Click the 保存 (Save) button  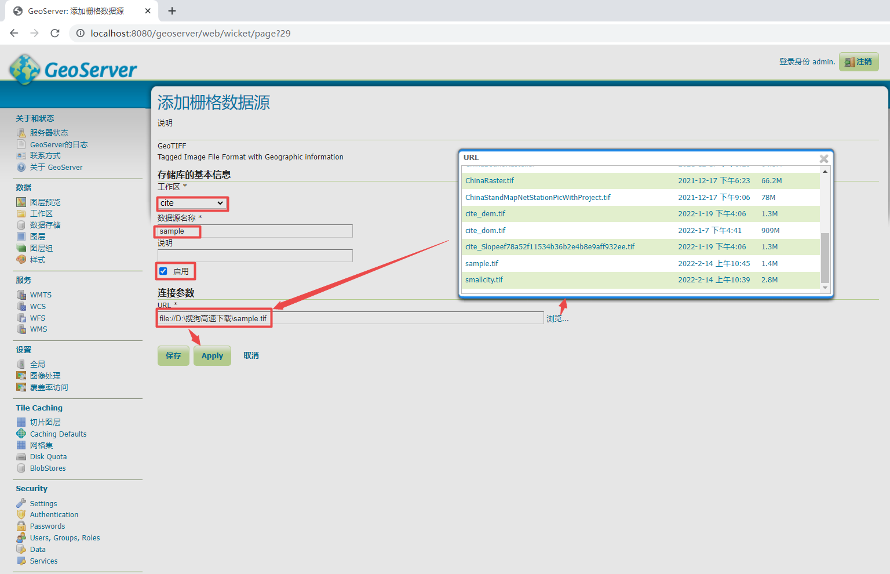[173, 355]
